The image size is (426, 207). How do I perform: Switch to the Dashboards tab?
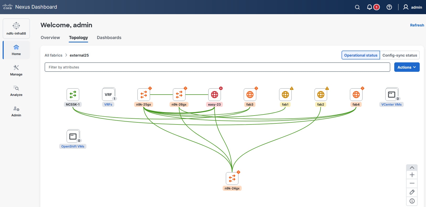coord(109,37)
